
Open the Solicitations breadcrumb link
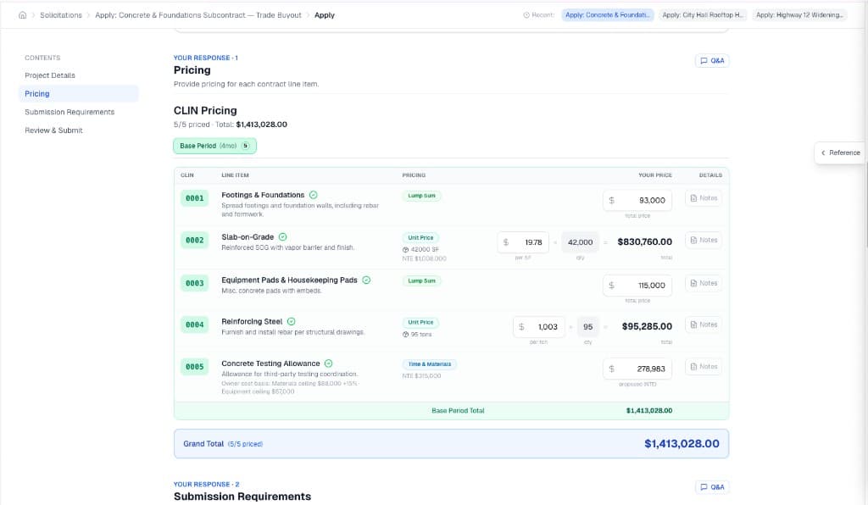(x=61, y=15)
